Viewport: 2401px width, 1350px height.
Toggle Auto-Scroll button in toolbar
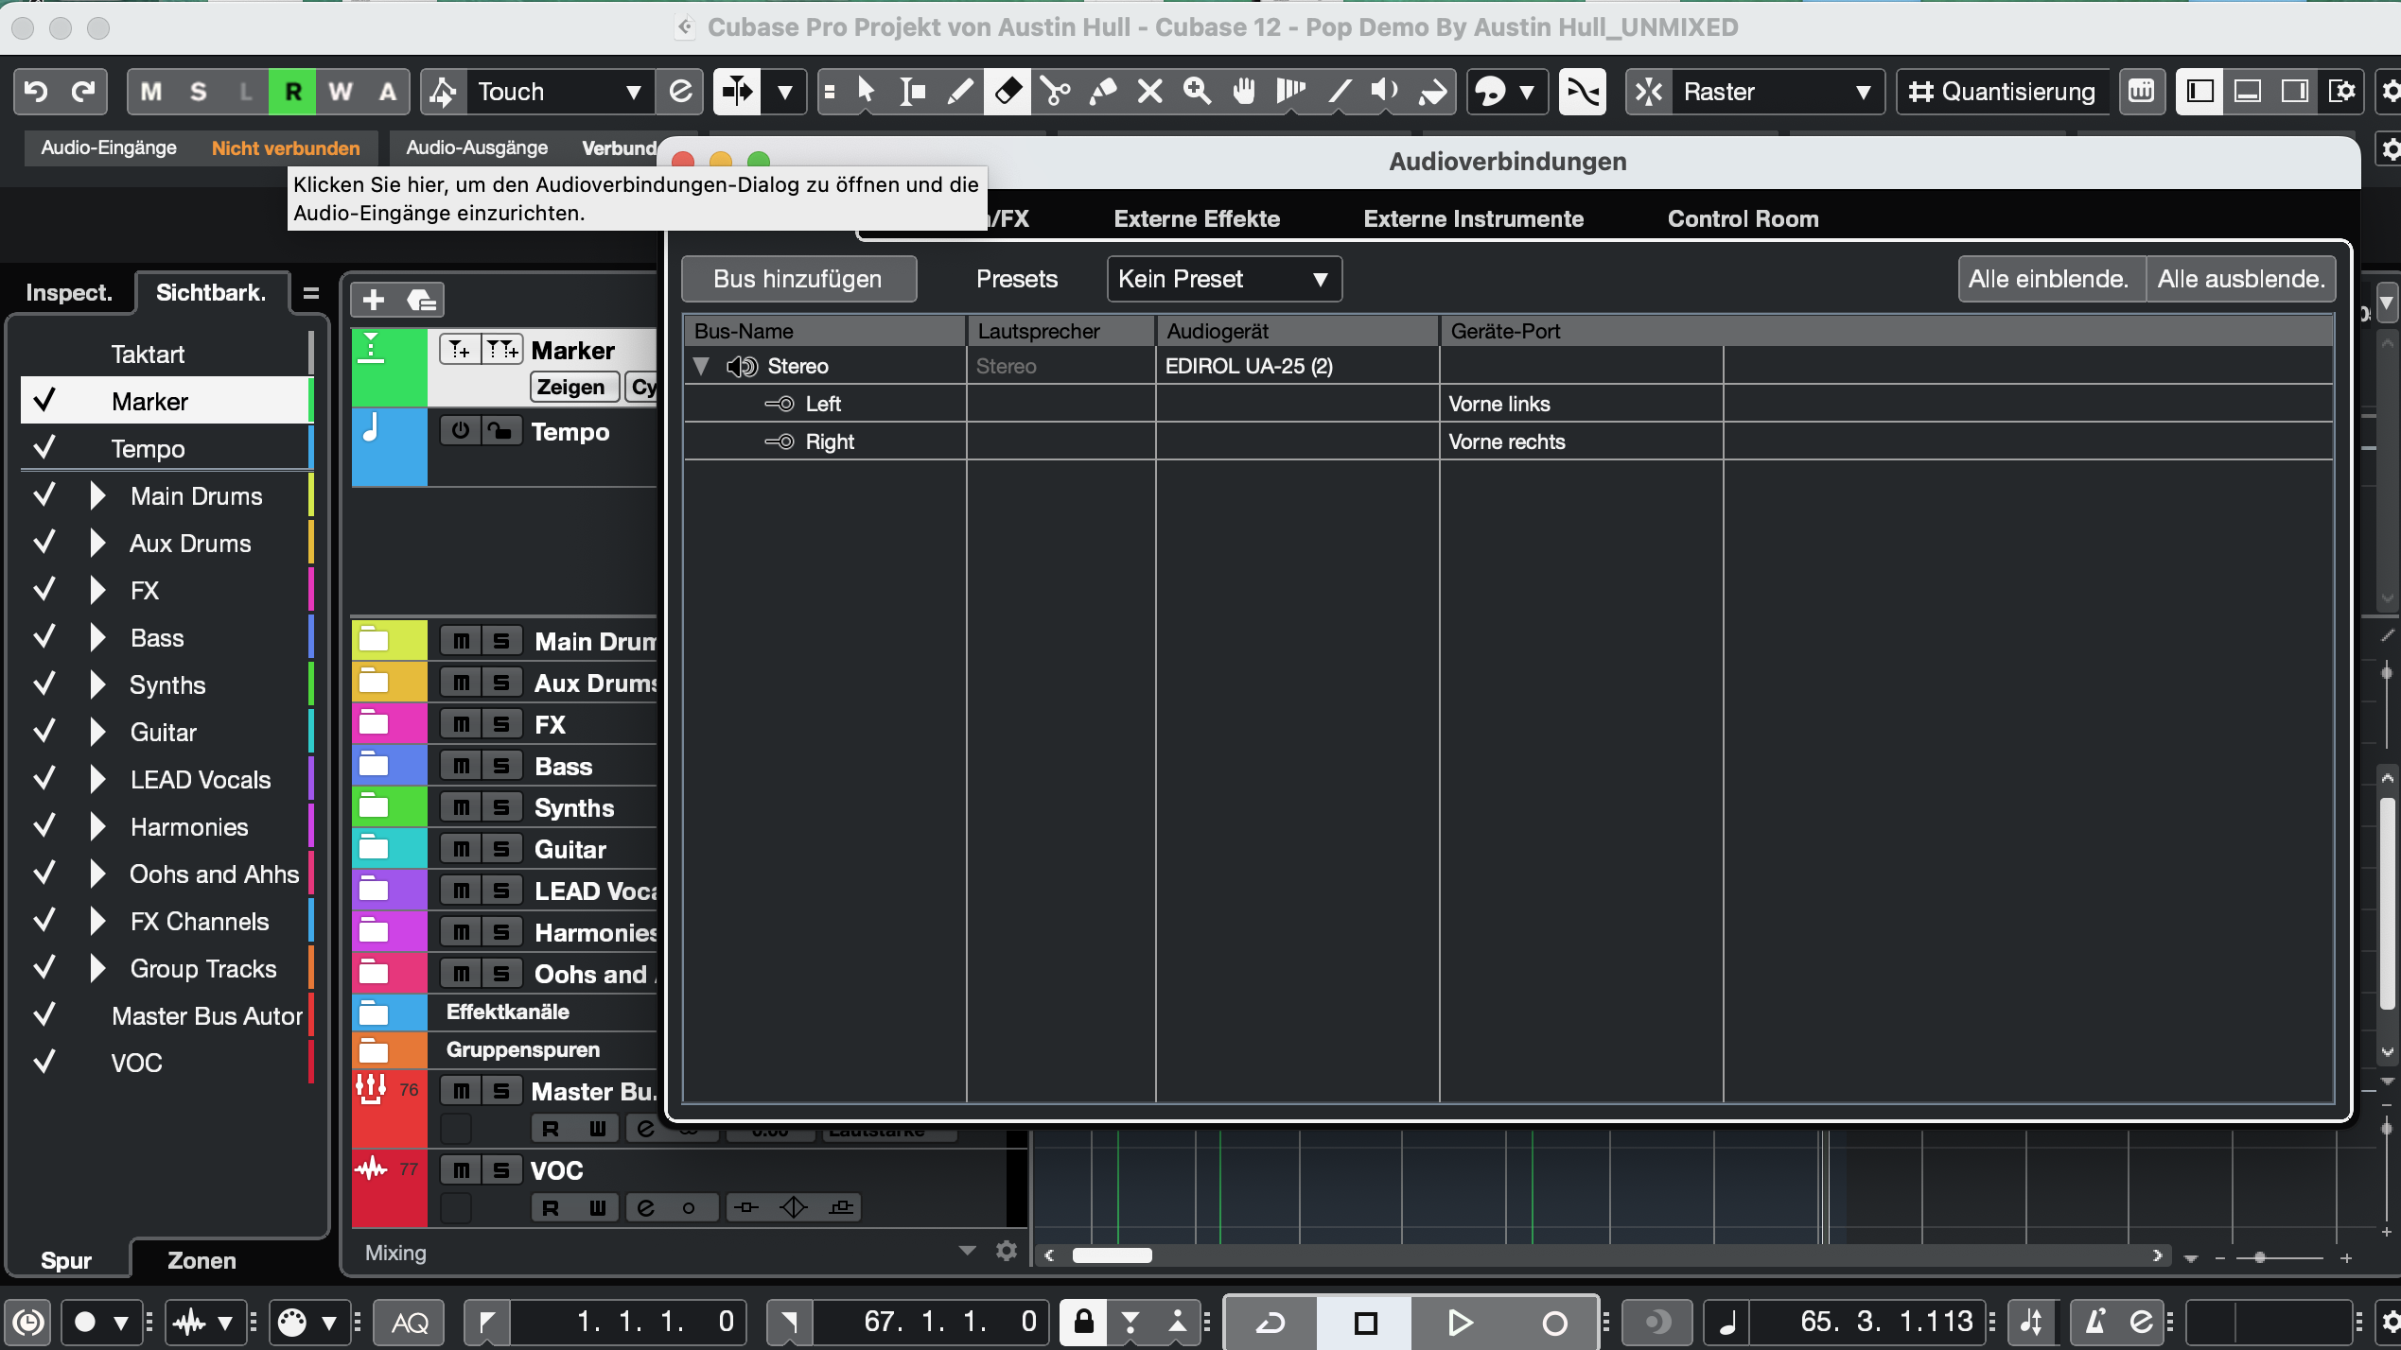point(737,92)
